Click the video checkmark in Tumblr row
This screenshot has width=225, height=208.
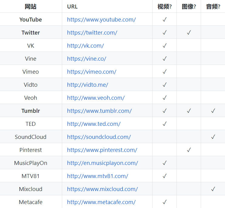click(x=165, y=111)
